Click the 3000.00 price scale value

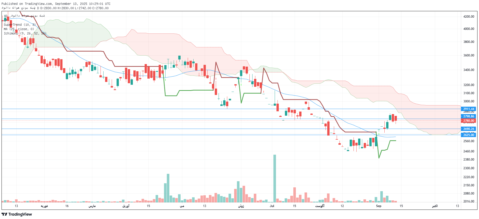[x=469, y=101]
